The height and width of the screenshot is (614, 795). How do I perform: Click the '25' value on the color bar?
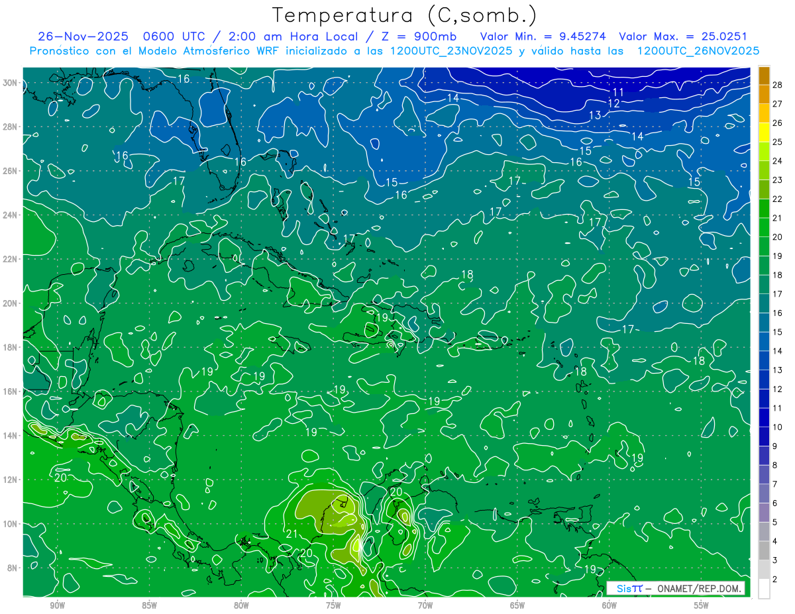click(x=778, y=142)
